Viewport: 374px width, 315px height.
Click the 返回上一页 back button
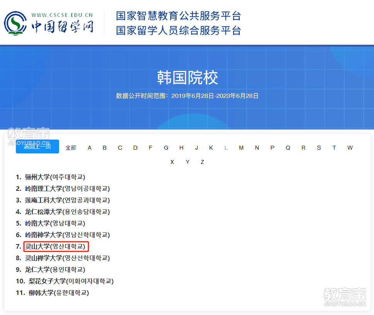click(x=37, y=147)
